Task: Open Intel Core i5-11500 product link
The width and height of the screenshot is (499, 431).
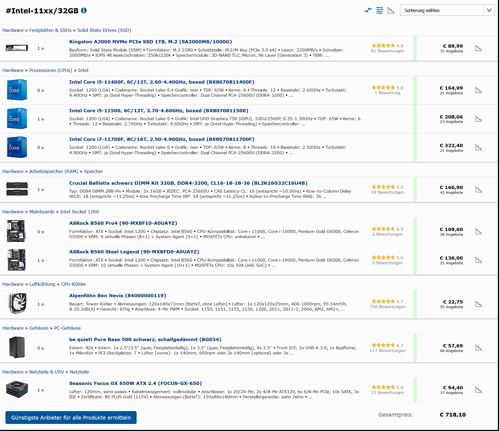Action: coord(159,111)
